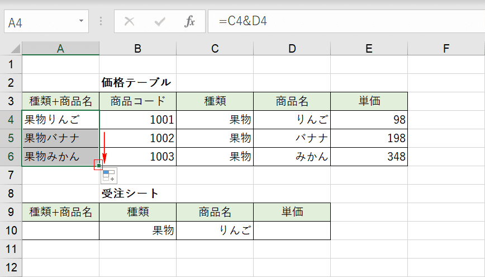Image resolution: width=485 pixels, height=277 pixels.
Task: Click the Select All corner triangle
Action: coord(15,49)
